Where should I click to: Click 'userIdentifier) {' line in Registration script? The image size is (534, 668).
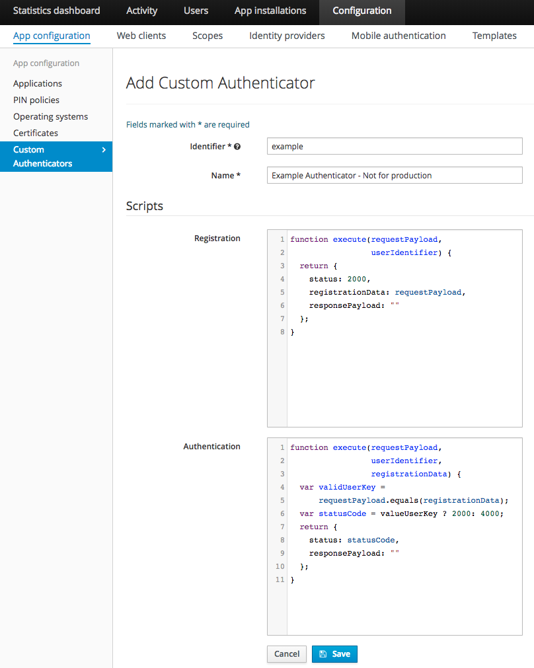[411, 252]
